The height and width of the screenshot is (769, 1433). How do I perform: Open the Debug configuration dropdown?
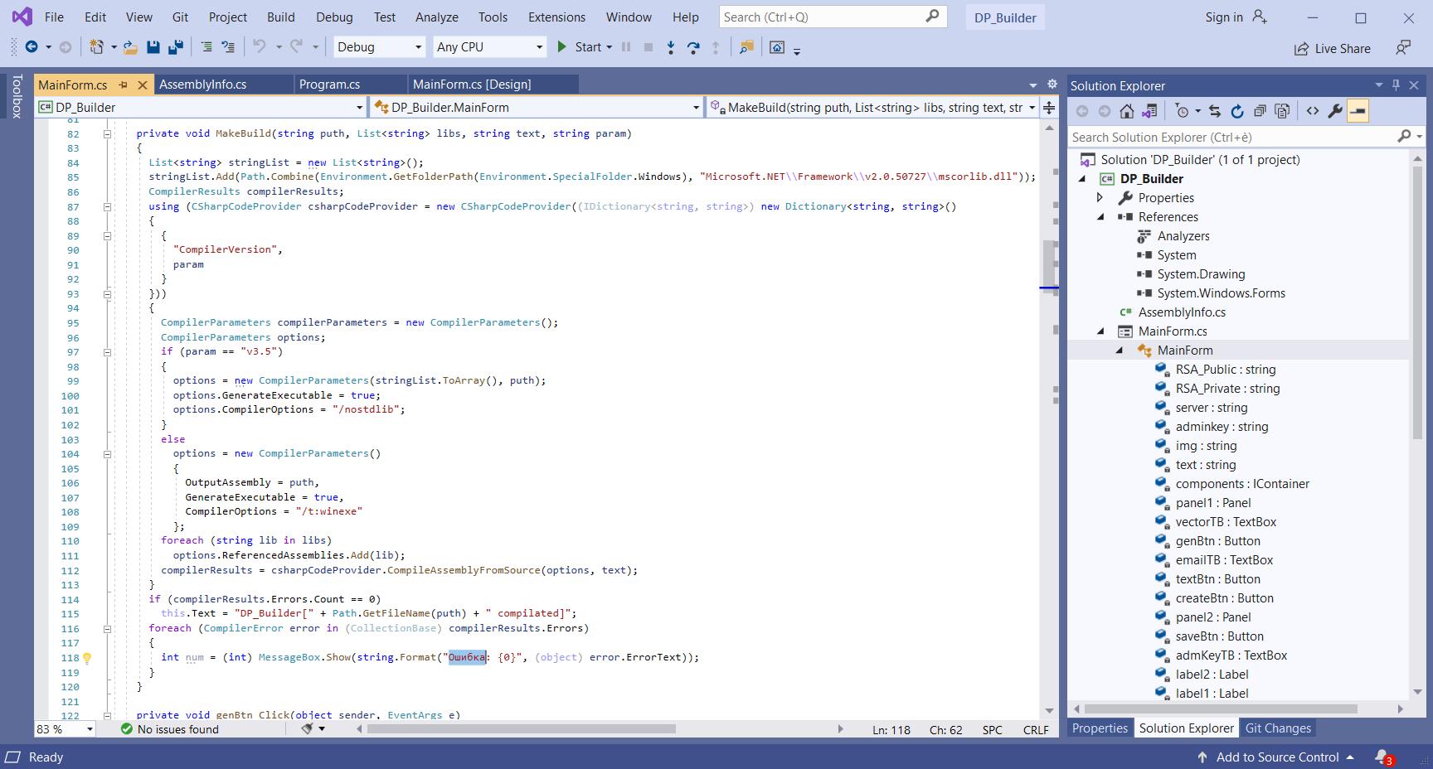[x=379, y=47]
